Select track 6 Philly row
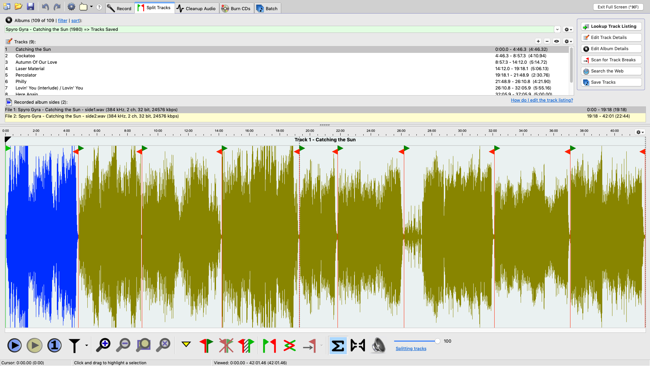The height and width of the screenshot is (366, 650). tap(287, 81)
